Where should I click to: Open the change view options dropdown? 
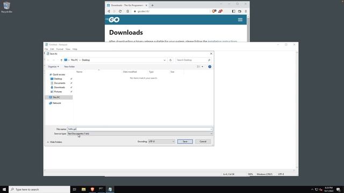(x=202, y=66)
